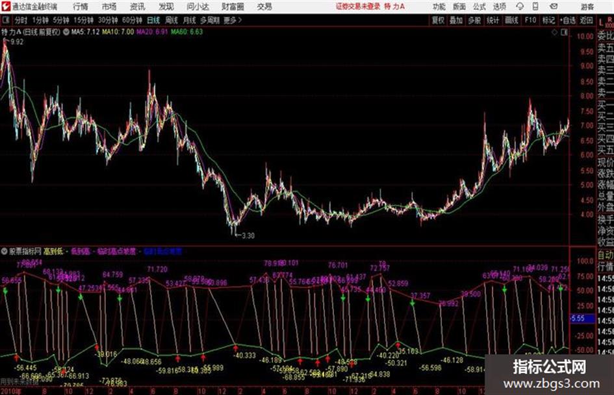Click the 多股 toolbar button
The height and width of the screenshot is (395, 614).
(474, 20)
